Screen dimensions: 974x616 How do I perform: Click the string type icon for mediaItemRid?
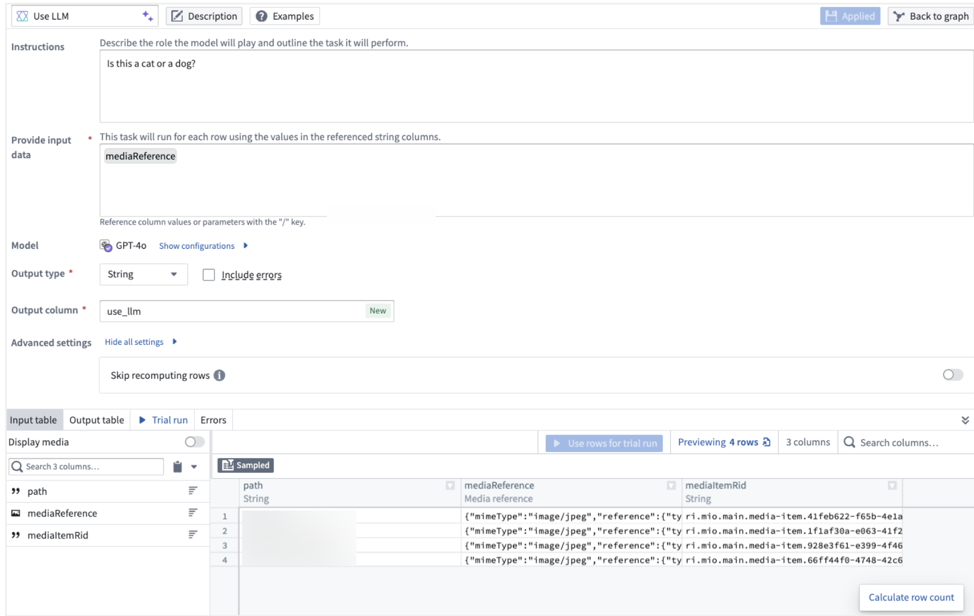16,535
